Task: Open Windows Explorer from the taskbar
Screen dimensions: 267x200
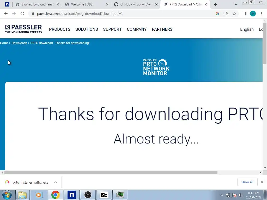Action: tap(22, 195)
